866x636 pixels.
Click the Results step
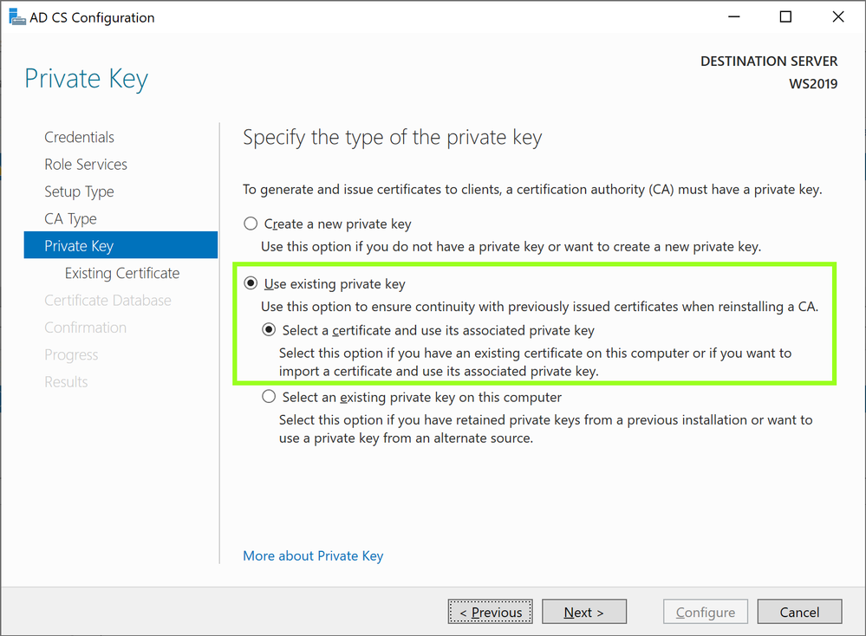(x=66, y=381)
